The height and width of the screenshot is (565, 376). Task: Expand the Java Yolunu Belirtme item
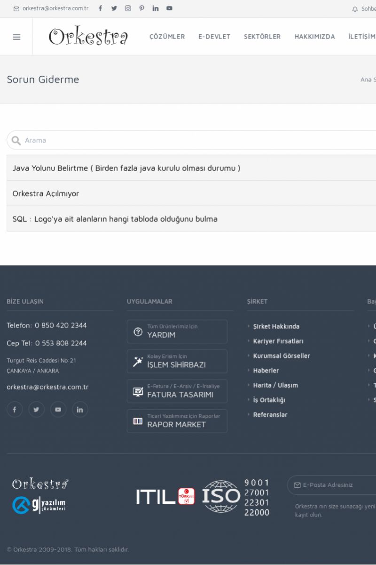(x=126, y=168)
